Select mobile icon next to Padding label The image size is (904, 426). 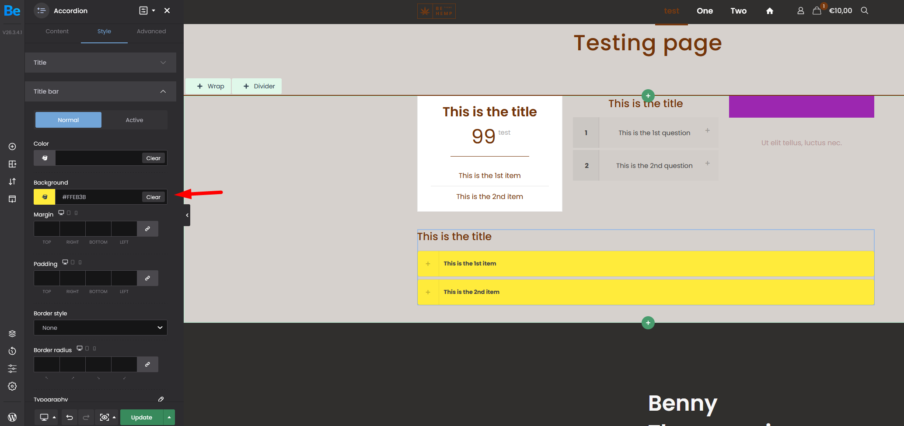[80, 262]
